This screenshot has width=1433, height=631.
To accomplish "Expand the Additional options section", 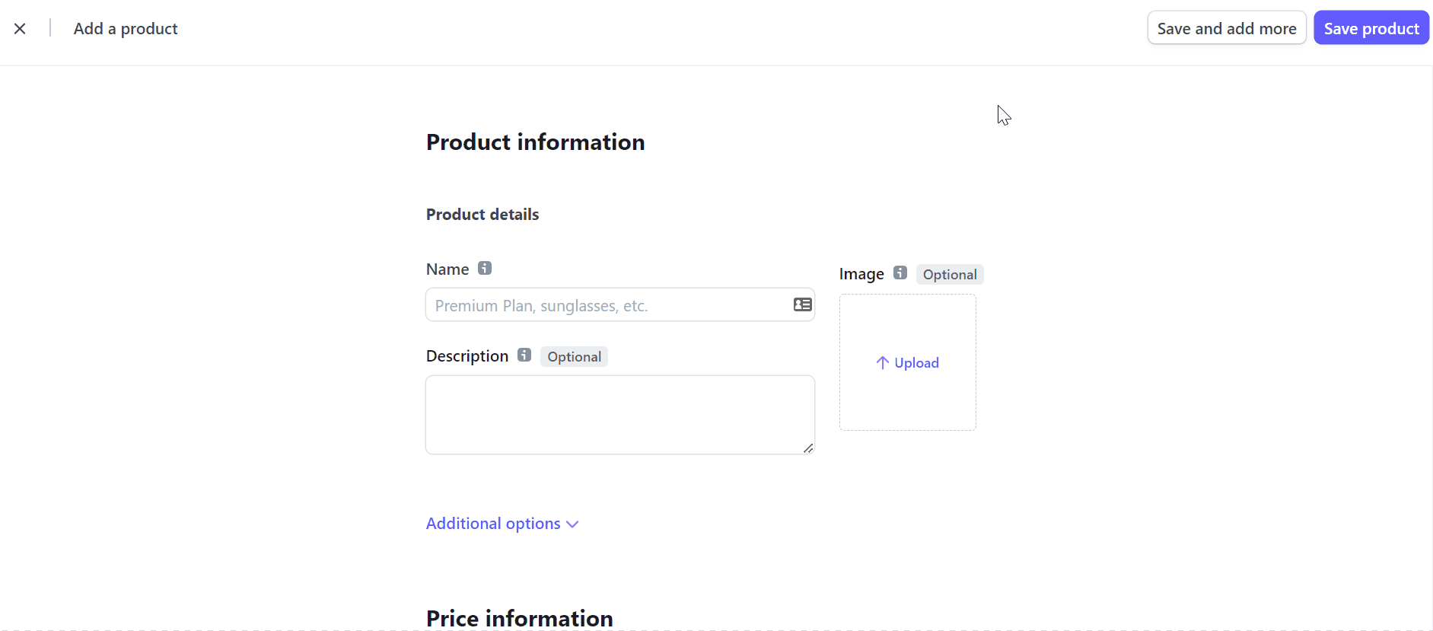I will [493, 523].
